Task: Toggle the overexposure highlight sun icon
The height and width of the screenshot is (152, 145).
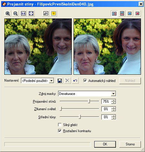Action: click(x=53, y=14)
